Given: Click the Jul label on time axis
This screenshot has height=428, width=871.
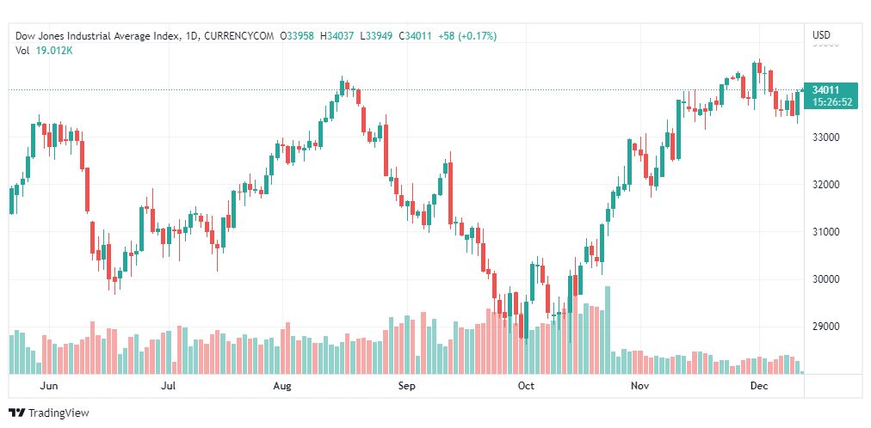Looking at the screenshot, I should pyautogui.click(x=169, y=387).
